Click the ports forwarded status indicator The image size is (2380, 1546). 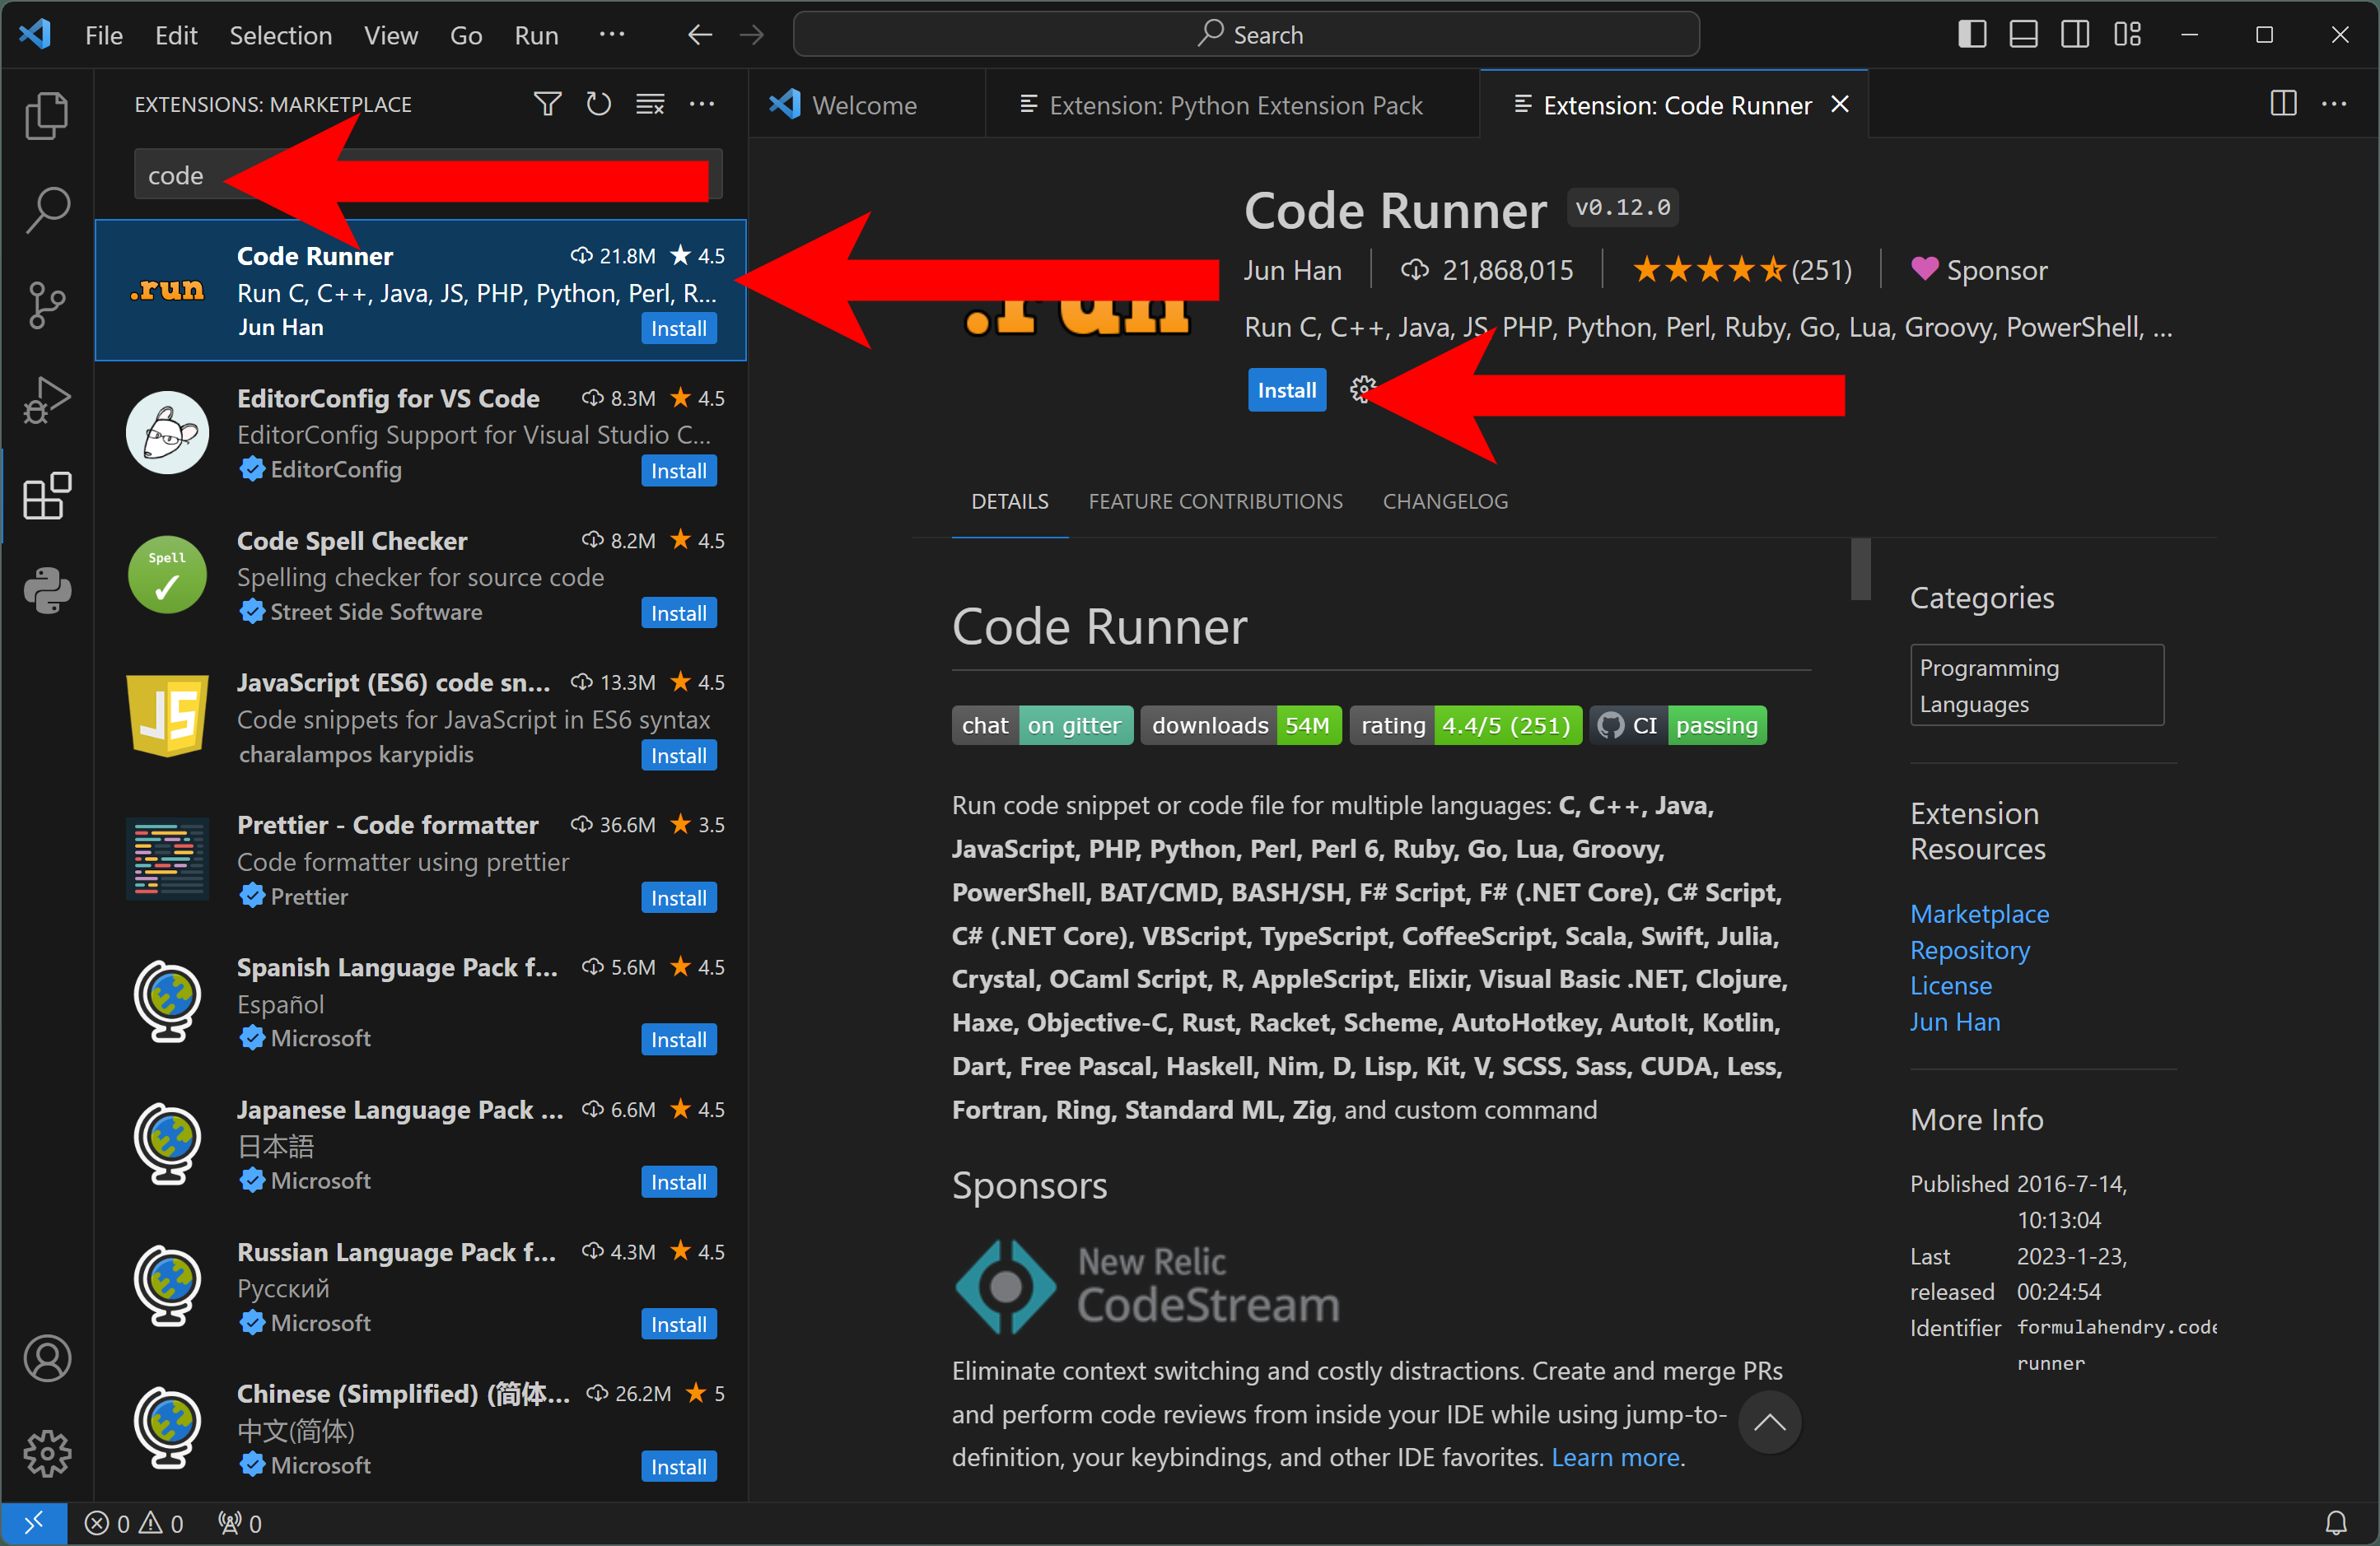click(x=240, y=1523)
